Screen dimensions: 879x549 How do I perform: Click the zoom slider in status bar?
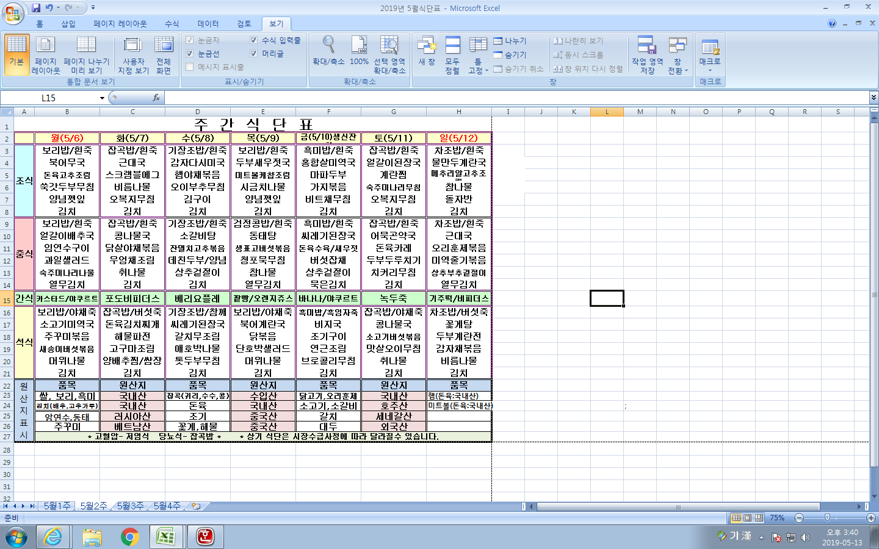[827, 518]
